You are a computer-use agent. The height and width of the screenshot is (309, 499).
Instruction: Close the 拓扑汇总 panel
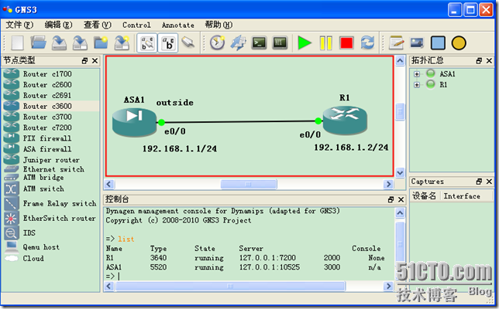(490, 60)
